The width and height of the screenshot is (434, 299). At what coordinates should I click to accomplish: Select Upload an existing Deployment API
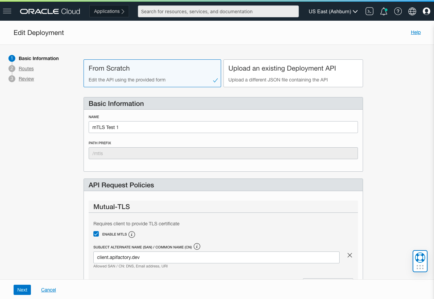point(293,73)
